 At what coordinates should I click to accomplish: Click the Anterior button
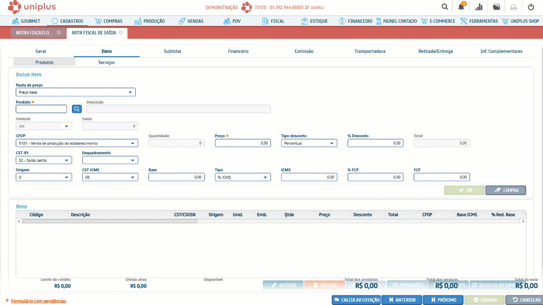[402, 300]
